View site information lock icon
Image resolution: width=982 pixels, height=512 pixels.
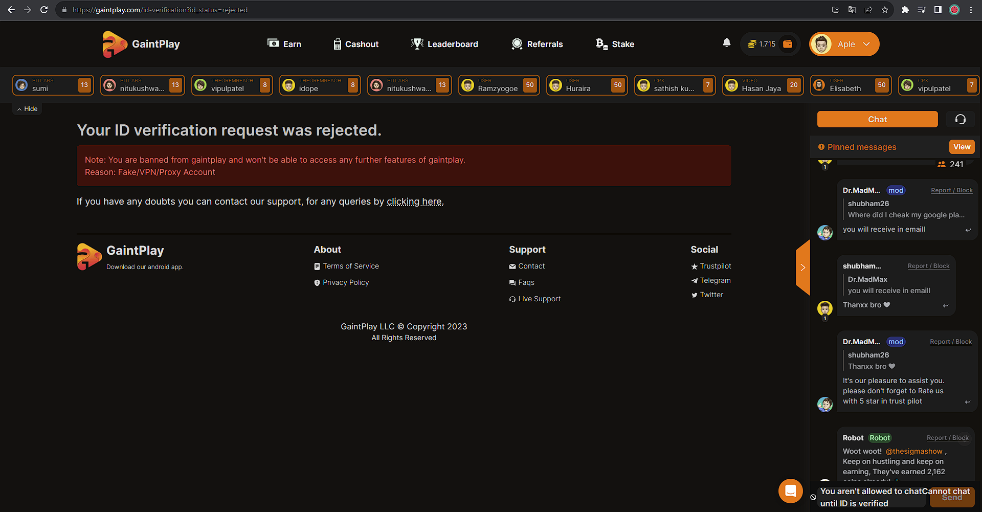point(64,10)
